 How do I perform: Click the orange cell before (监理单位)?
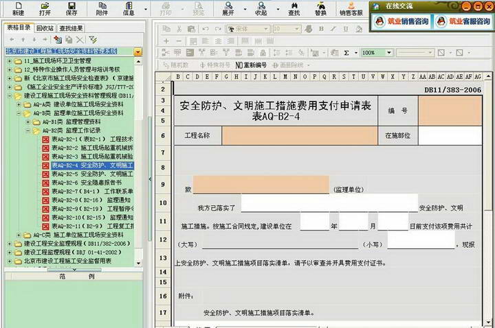click(261, 185)
